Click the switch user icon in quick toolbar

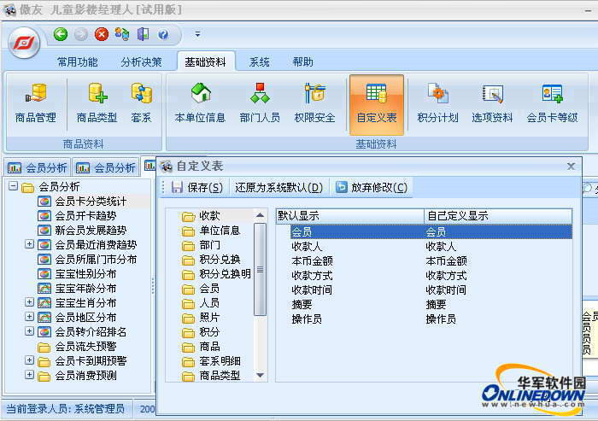pyautogui.click(x=122, y=34)
